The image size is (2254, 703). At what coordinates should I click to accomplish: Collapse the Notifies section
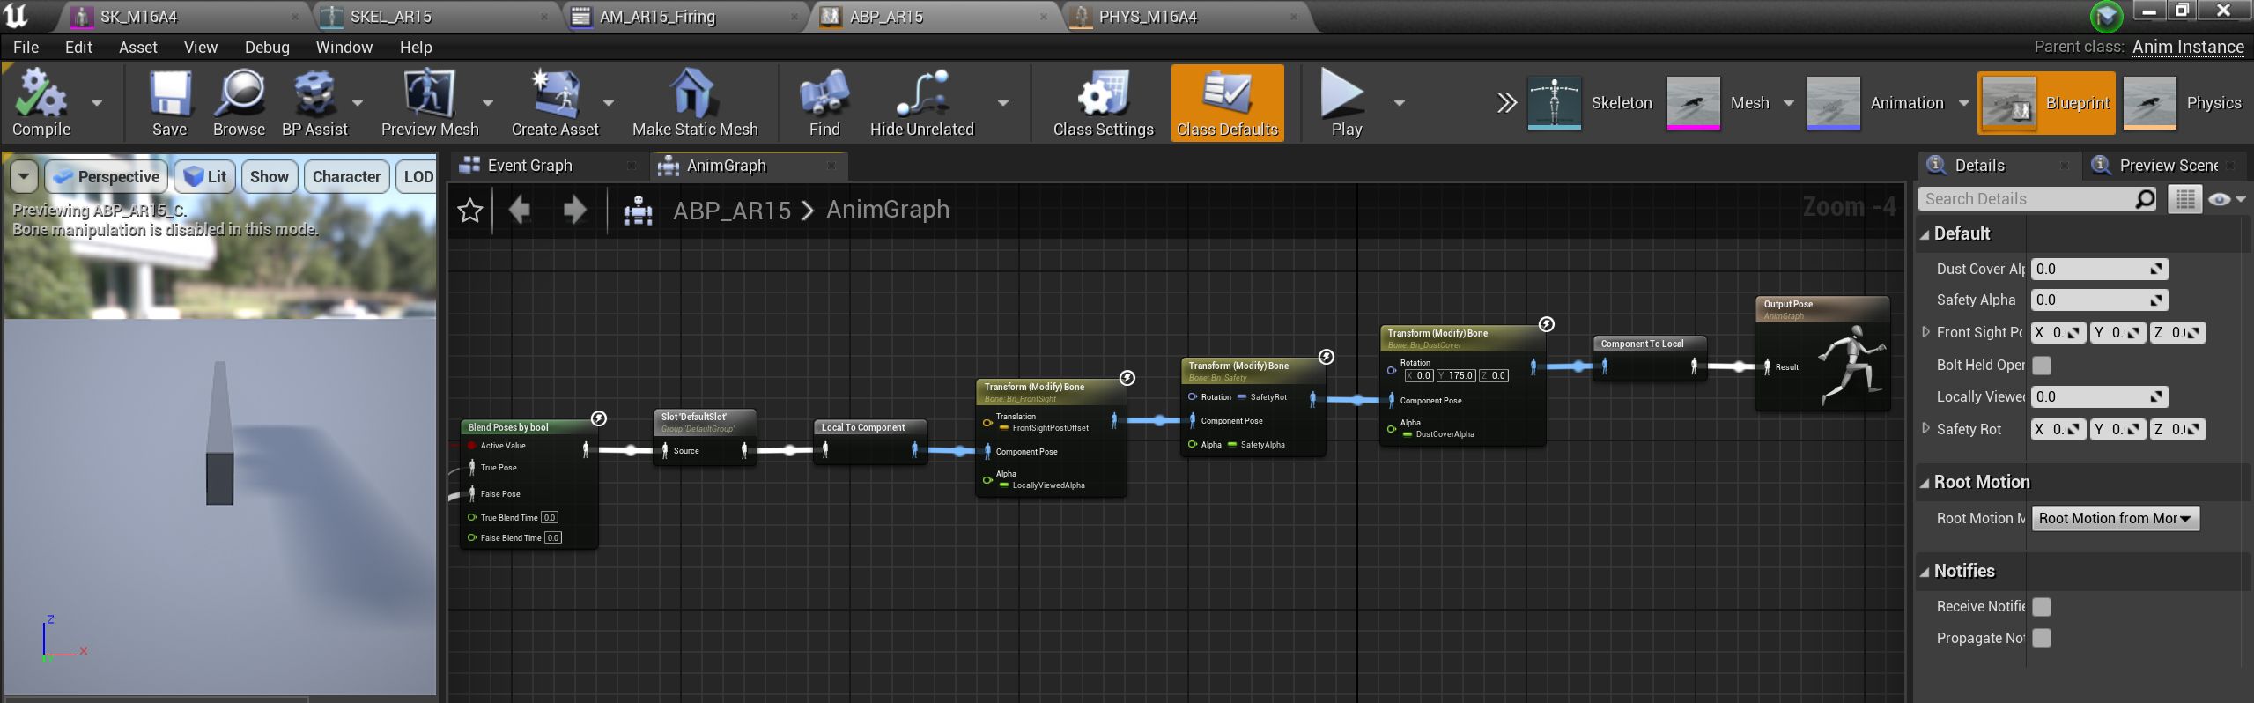pyautogui.click(x=1925, y=572)
